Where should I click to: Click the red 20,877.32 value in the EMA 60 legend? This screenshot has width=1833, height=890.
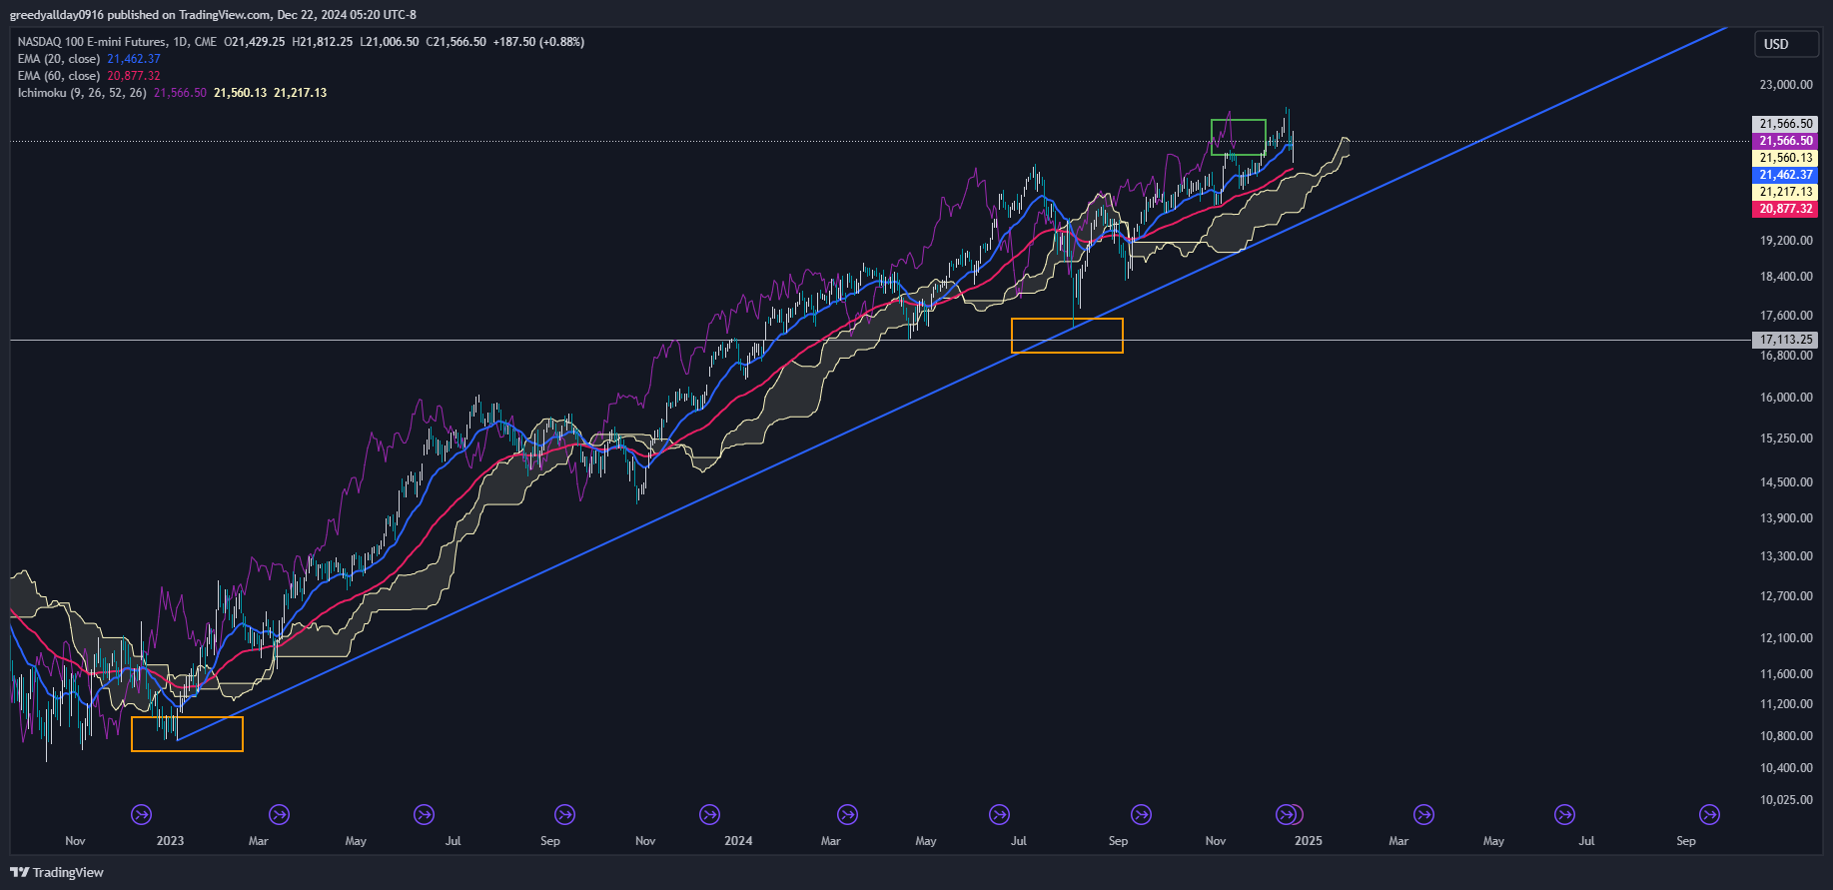click(x=134, y=76)
